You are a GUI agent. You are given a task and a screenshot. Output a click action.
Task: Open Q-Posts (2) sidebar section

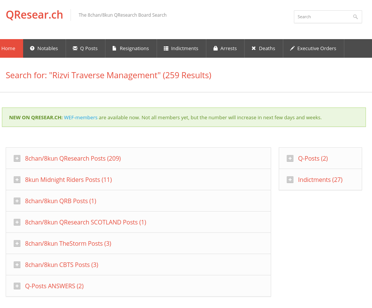[x=320, y=158]
